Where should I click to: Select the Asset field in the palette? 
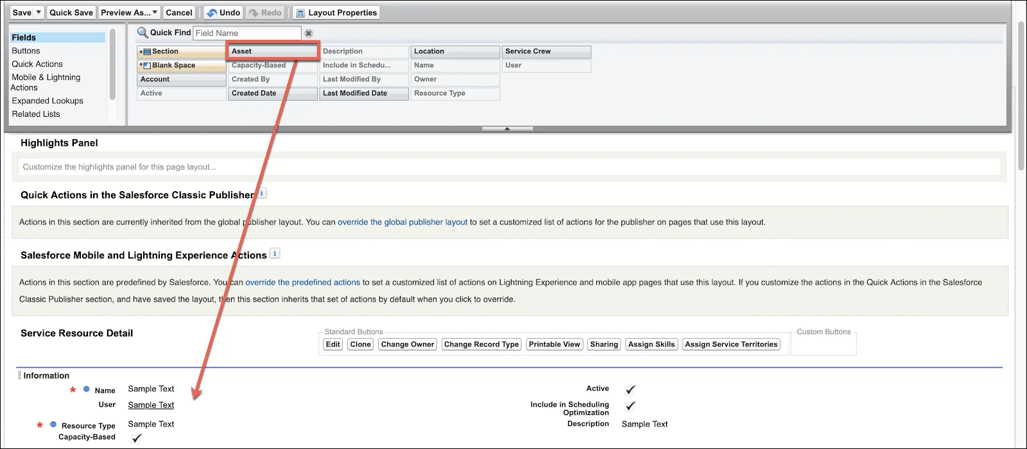pos(273,51)
